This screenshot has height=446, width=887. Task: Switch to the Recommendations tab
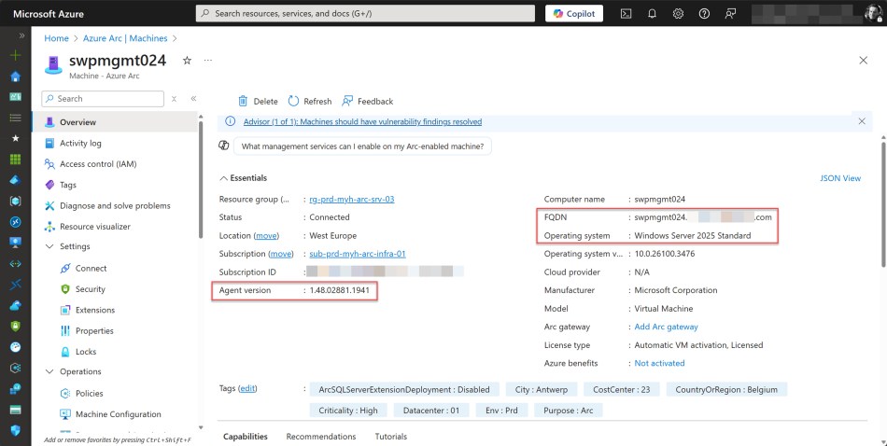click(321, 437)
